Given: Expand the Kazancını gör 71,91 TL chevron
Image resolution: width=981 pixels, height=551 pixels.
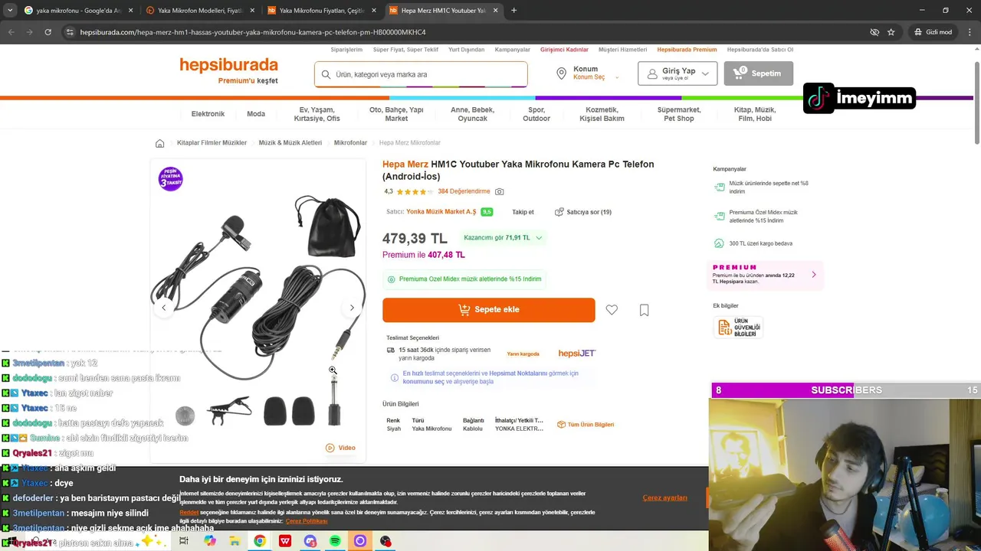Looking at the screenshot, I should (x=539, y=238).
